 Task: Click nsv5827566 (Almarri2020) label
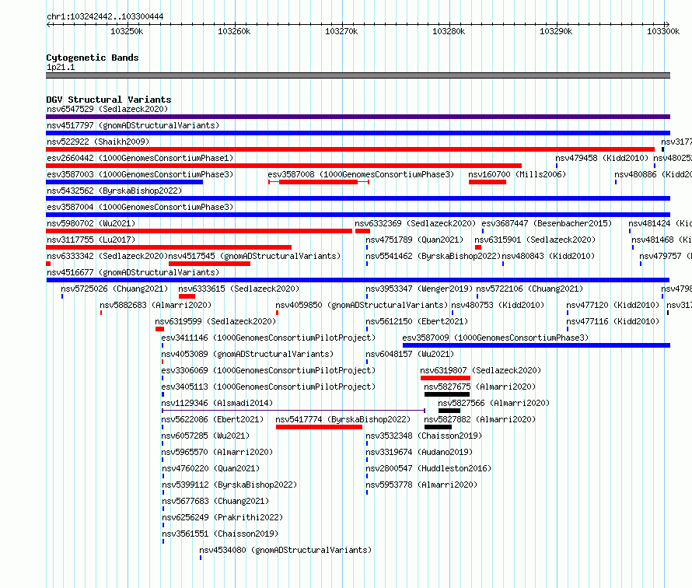(494, 403)
